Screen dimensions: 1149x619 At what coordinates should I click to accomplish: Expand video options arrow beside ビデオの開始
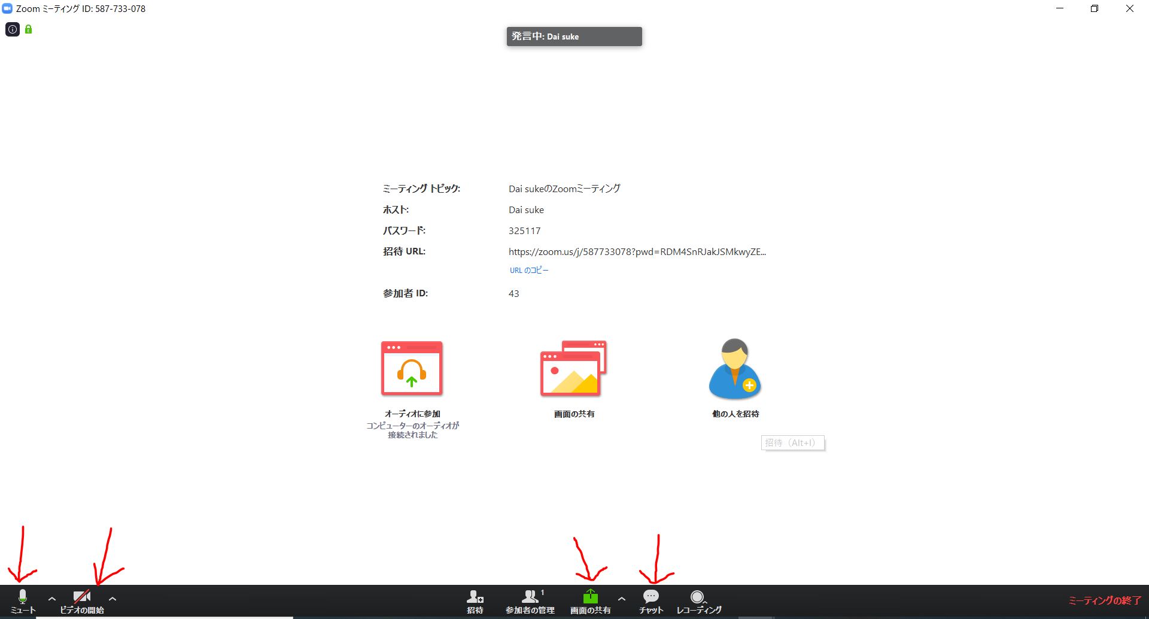[113, 599]
